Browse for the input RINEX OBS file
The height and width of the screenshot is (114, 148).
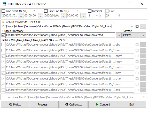click(143, 27)
